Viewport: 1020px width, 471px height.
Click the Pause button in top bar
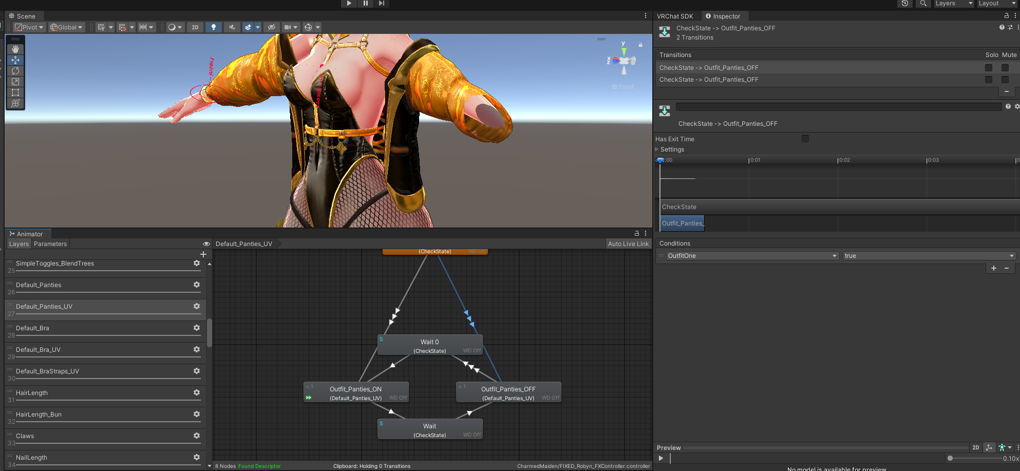[x=365, y=4]
